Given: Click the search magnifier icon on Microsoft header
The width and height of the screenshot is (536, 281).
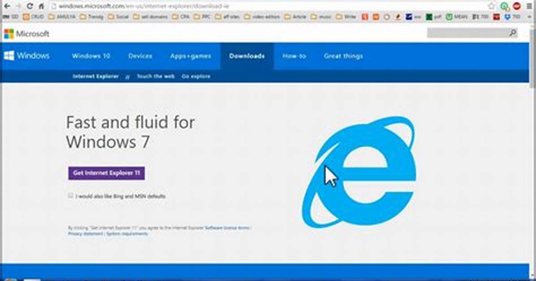Looking at the screenshot, I should [x=512, y=33].
